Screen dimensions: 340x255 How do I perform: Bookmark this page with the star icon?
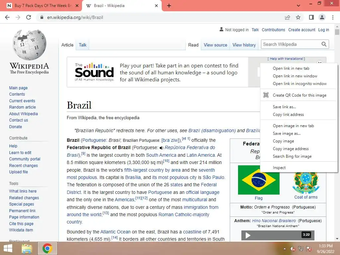point(298,17)
